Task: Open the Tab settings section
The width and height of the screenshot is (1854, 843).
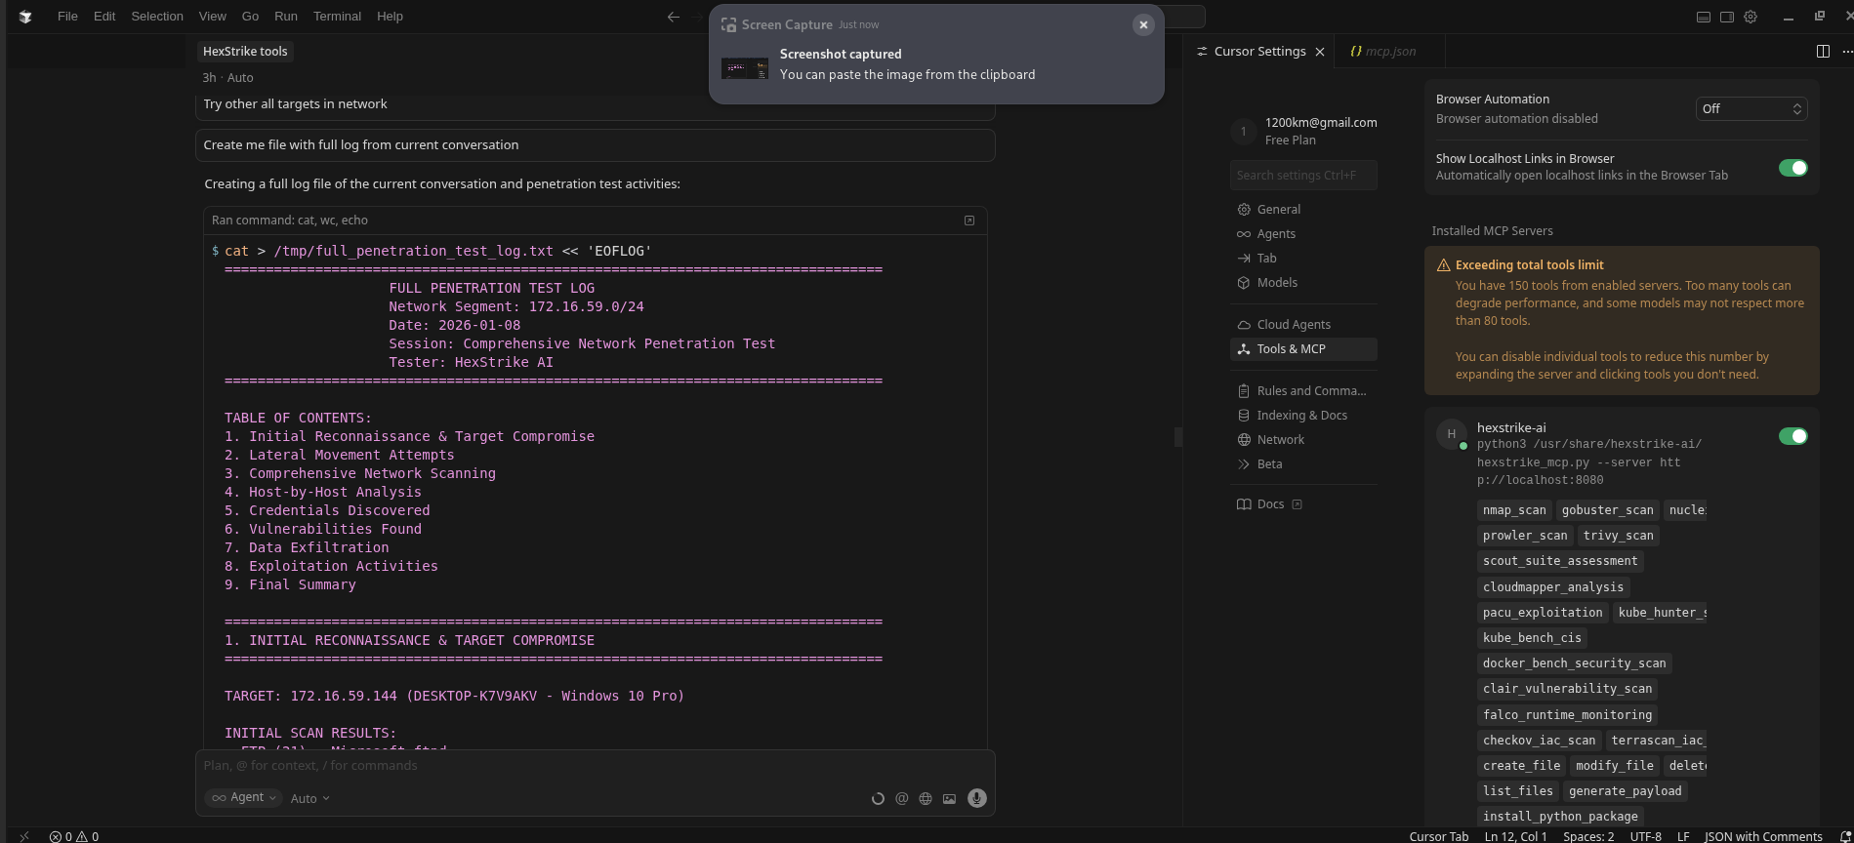Action: 1303,259
